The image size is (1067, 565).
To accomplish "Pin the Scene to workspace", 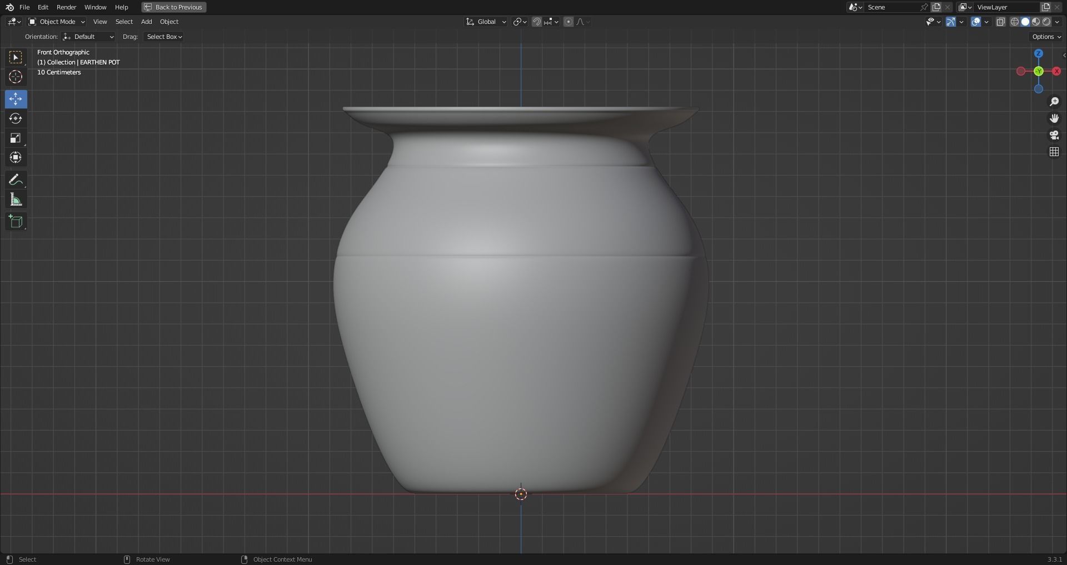I will (924, 7).
